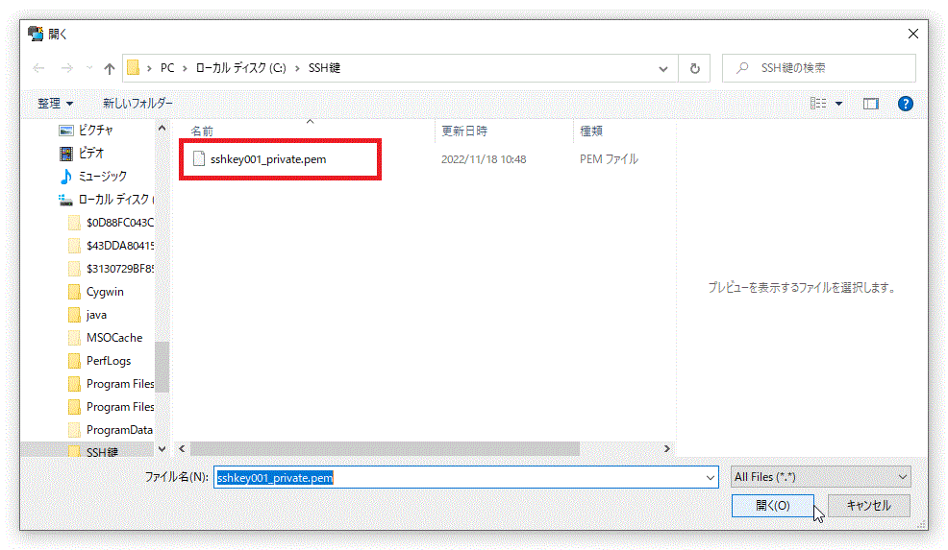Open the ミュージック folder in sidebar
This screenshot has height=550, width=948.
point(102,176)
